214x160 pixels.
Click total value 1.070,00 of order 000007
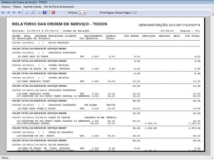point(194,128)
